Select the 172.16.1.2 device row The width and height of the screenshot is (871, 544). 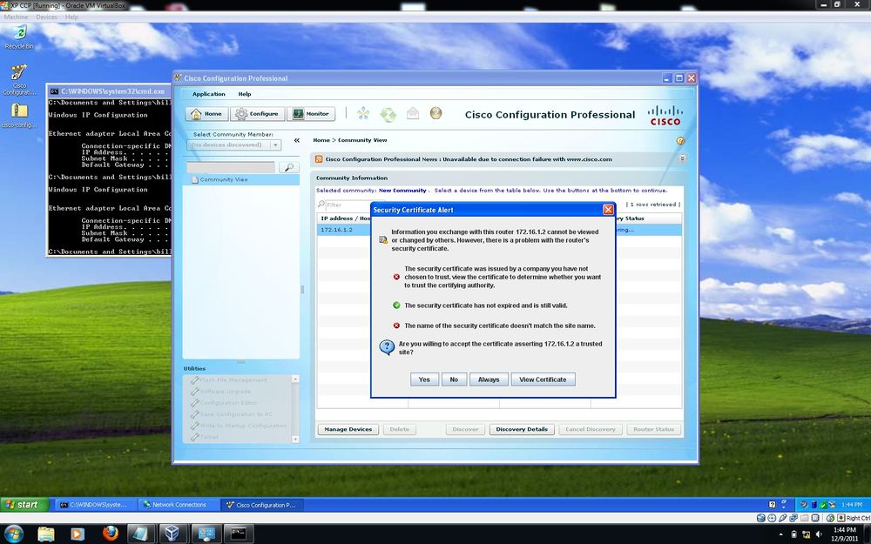point(335,229)
